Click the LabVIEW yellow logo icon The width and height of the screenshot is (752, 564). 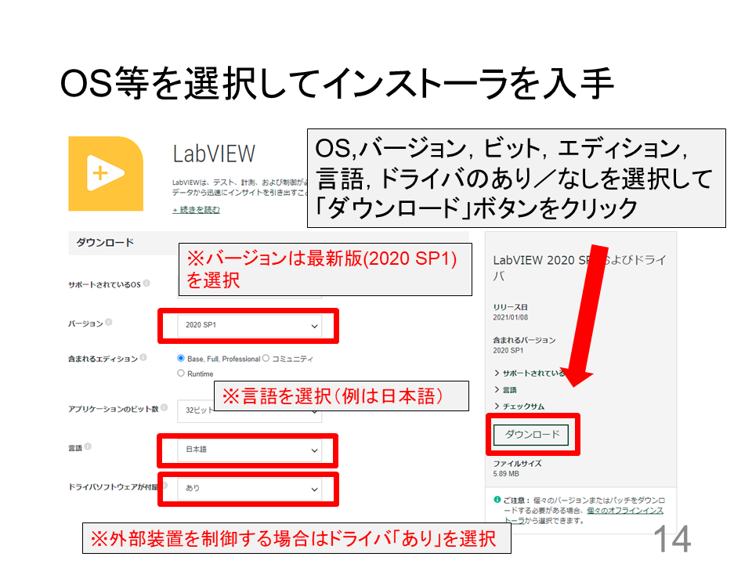[106, 174]
